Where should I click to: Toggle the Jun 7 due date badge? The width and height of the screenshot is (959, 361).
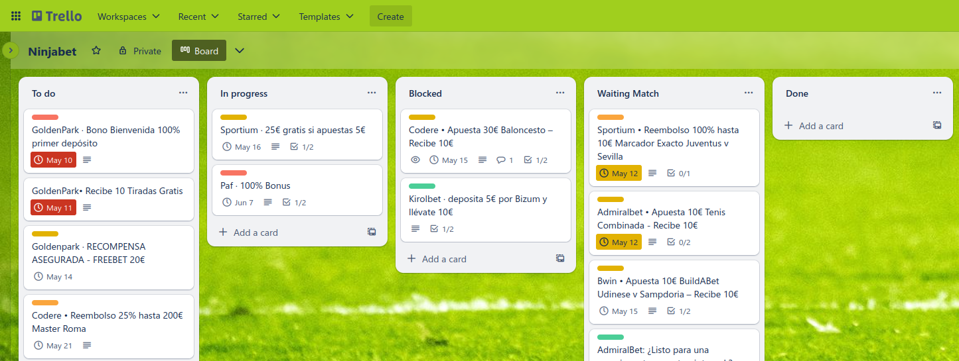pos(238,202)
